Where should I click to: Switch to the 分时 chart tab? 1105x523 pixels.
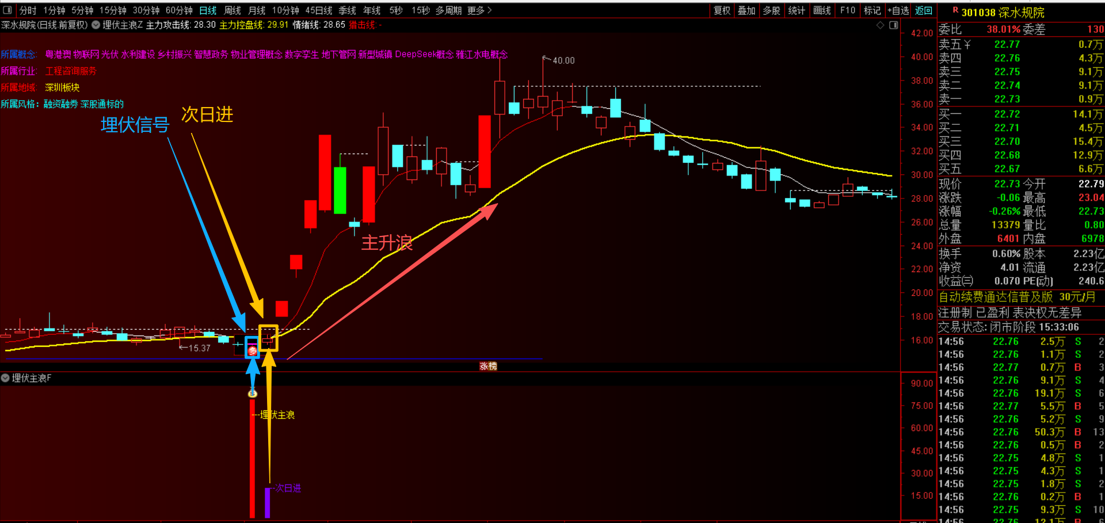click(28, 10)
